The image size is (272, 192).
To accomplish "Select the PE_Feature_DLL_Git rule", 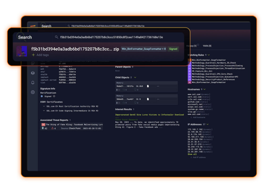I will 202,71.
